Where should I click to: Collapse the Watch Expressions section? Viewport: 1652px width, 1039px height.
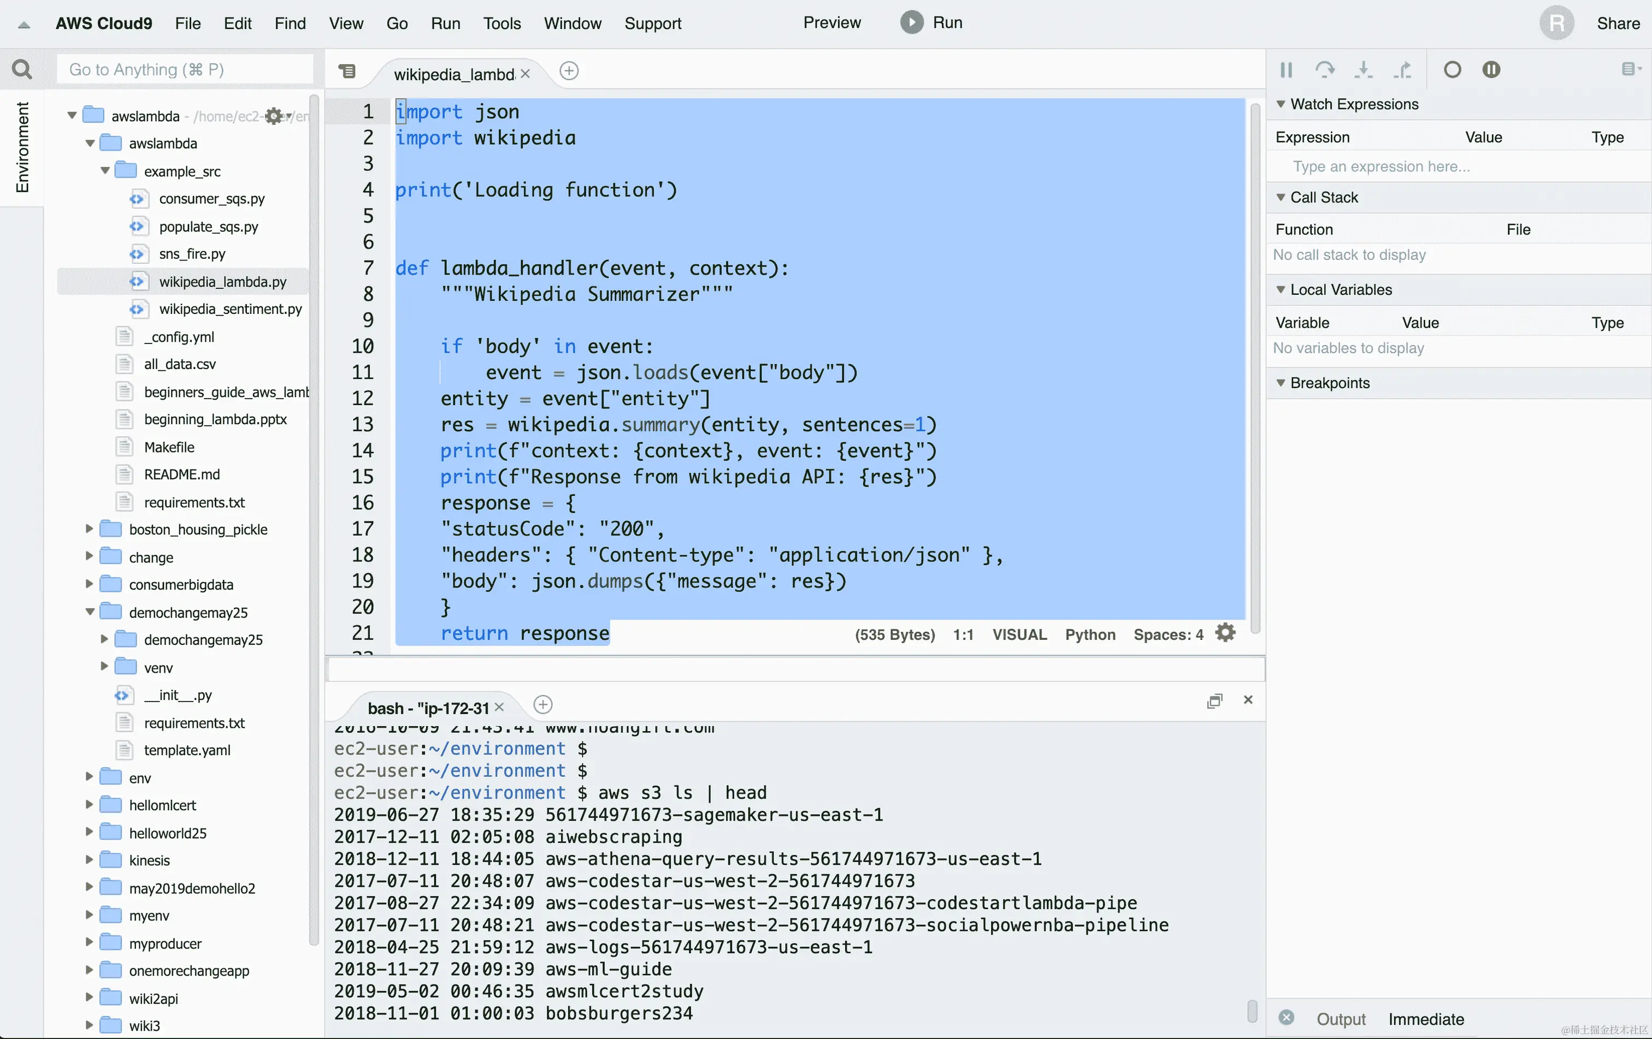(1280, 104)
